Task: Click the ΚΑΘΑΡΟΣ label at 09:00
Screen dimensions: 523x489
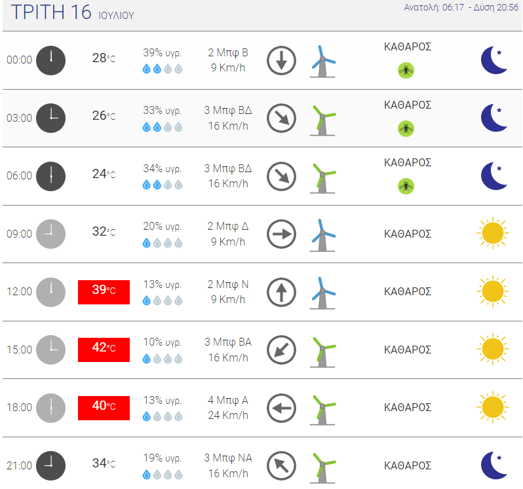Action: pyautogui.click(x=408, y=234)
